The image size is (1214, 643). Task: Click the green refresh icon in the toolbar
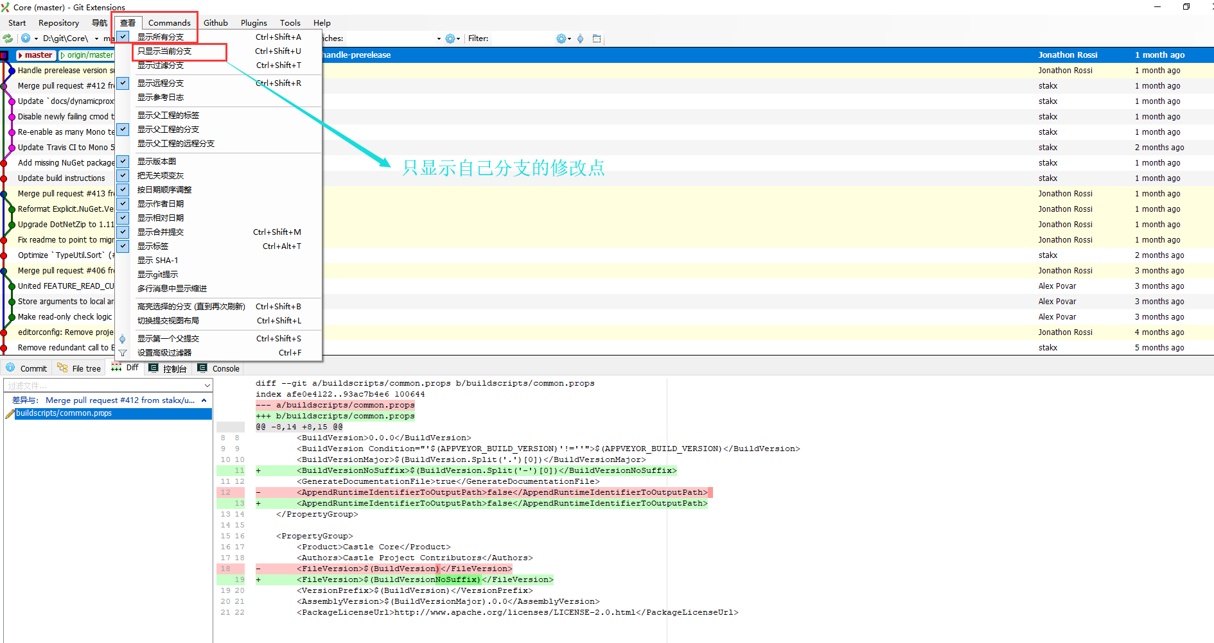click(8, 39)
